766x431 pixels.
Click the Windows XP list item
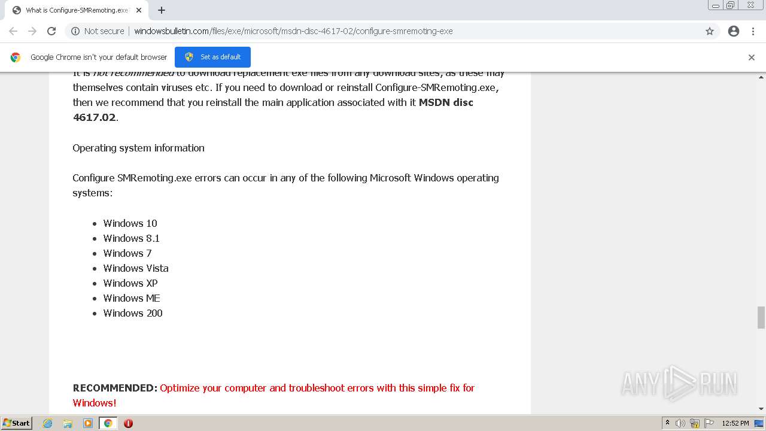click(130, 283)
